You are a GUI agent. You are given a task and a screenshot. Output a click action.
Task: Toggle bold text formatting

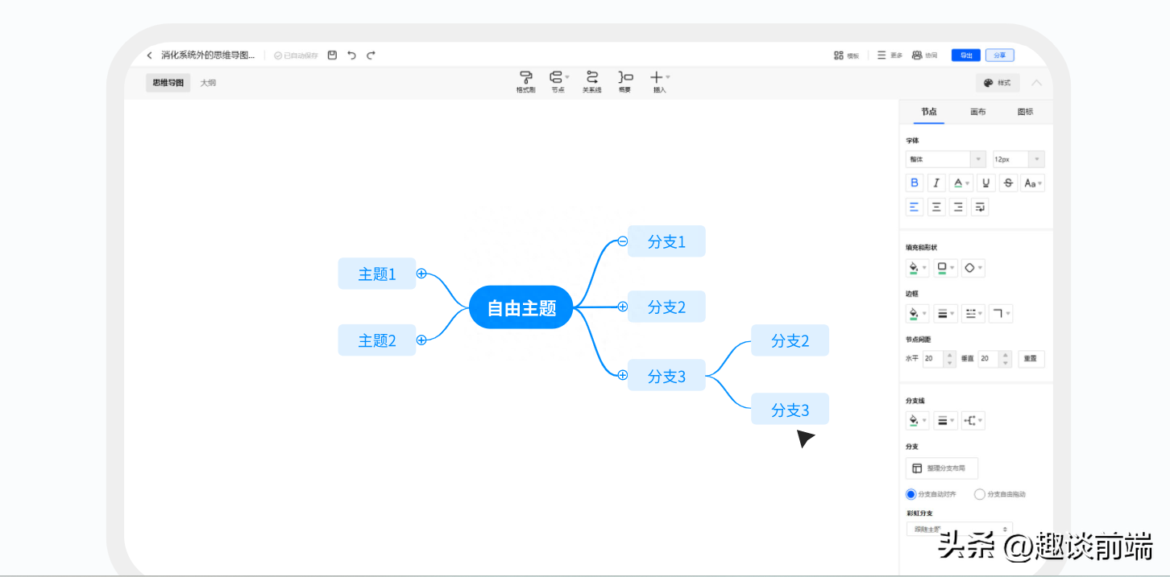pyautogui.click(x=915, y=183)
